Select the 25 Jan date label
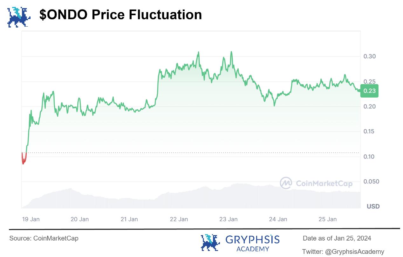This screenshot has width=403, height=257. tap(327, 219)
